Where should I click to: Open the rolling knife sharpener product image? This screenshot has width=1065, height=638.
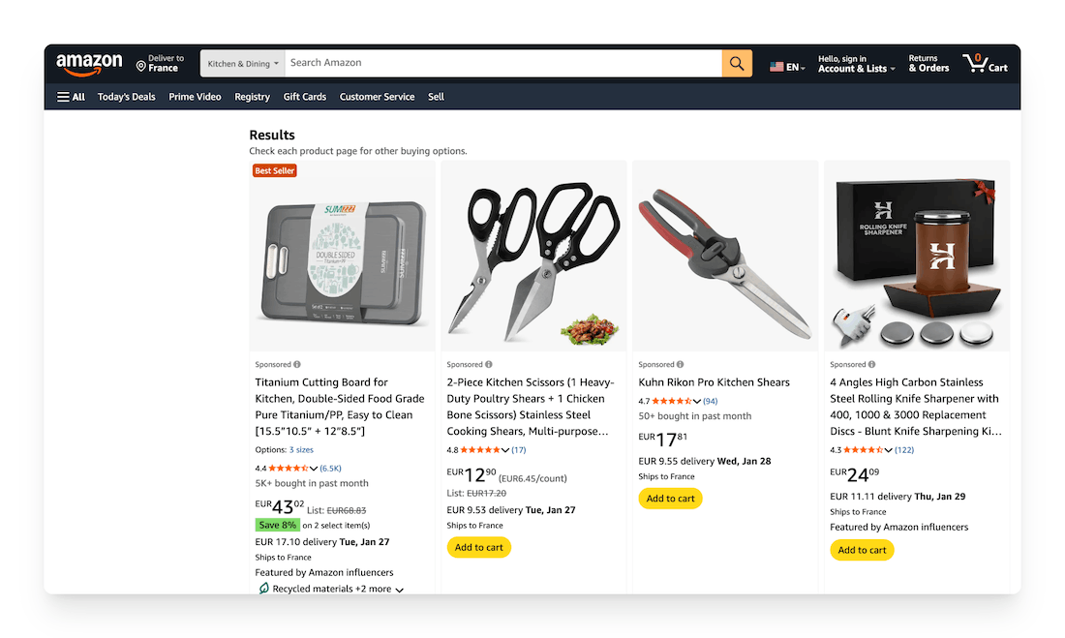point(917,256)
